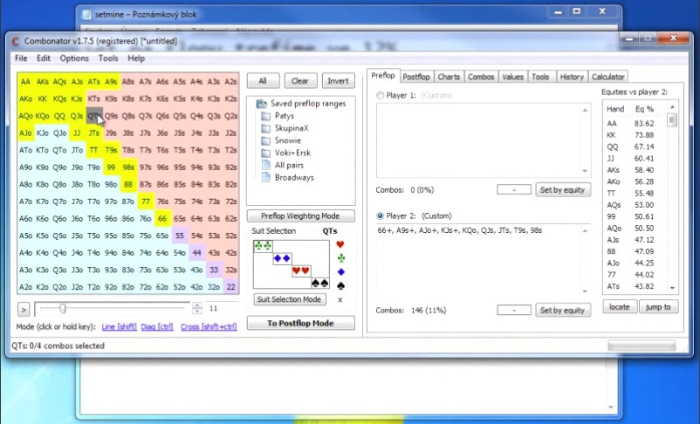
Task: Select Player 1 radio button
Action: (380, 95)
